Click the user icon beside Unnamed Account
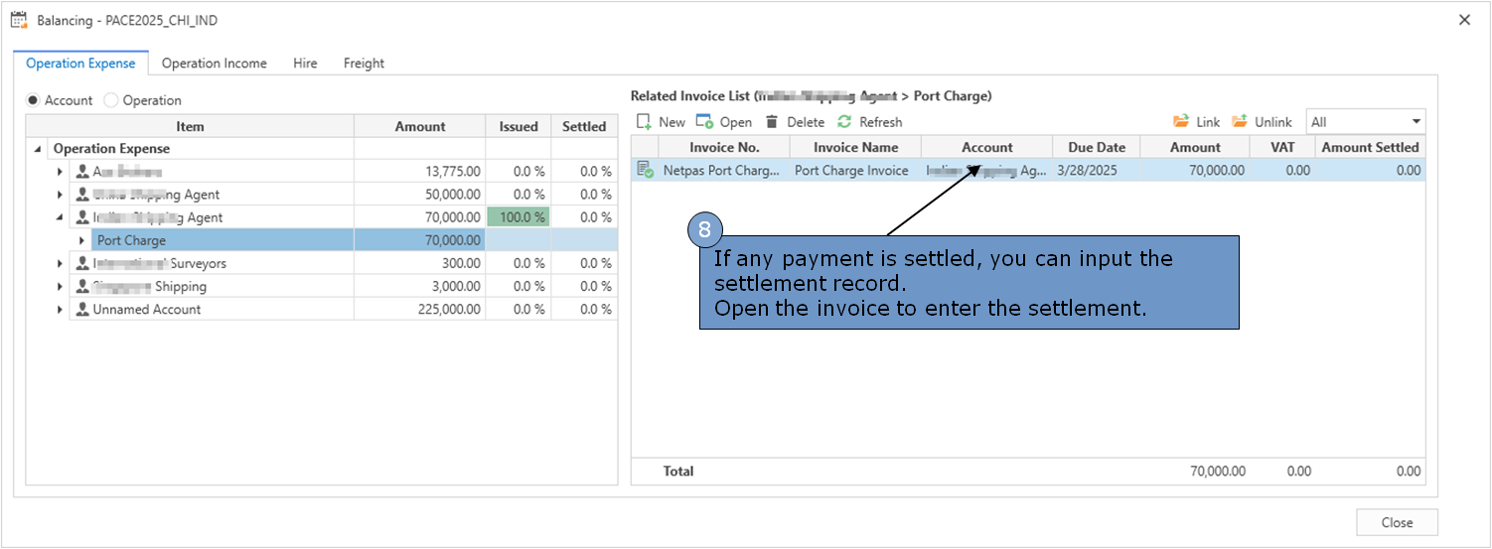1492x549 pixels. [x=82, y=309]
